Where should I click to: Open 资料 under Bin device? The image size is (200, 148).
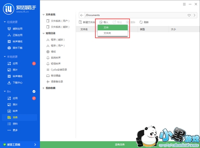click(13, 124)
